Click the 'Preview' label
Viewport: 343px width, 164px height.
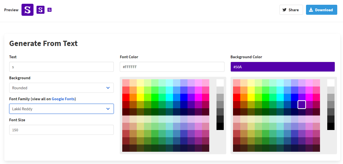11,10
